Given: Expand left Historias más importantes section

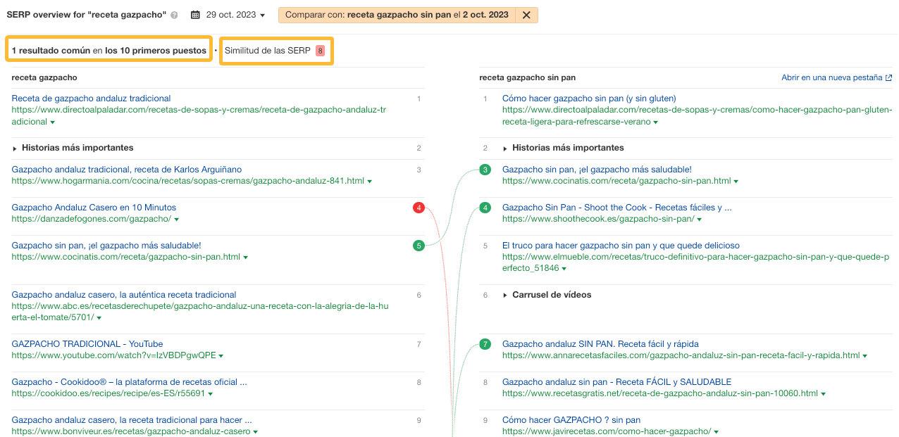Looking at the screenshot, I should click(x=16, y=148).
